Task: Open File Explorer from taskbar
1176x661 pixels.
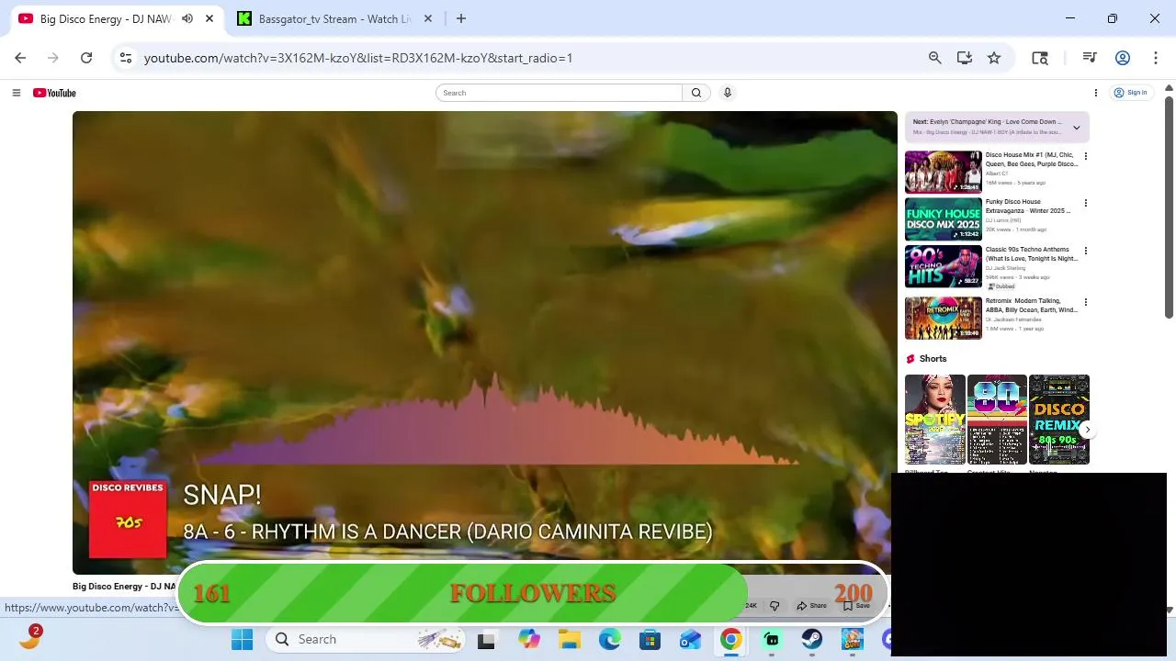Action: [x=569, y=639]
